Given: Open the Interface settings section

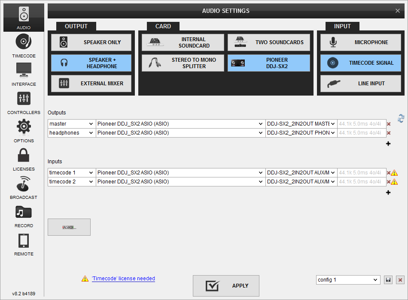Looking at the screenshot, I should 24,74.
